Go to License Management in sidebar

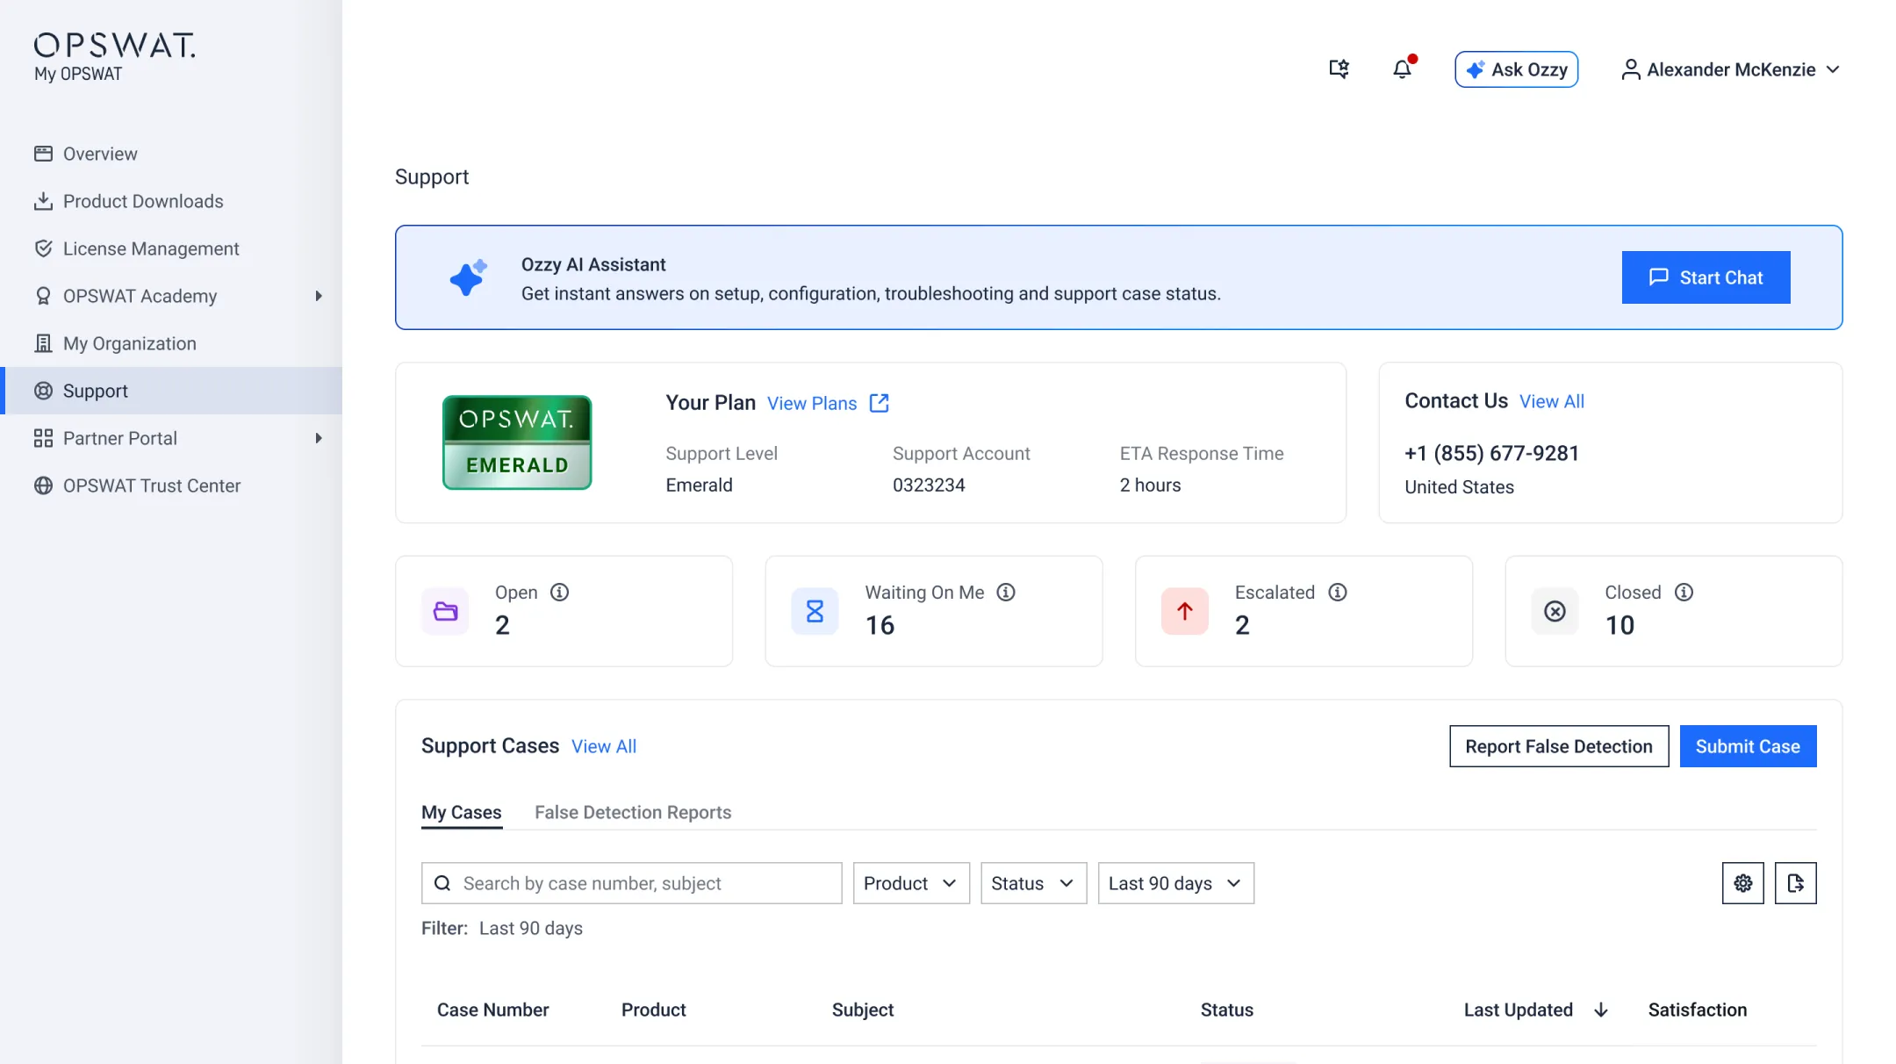coord(150,249)
